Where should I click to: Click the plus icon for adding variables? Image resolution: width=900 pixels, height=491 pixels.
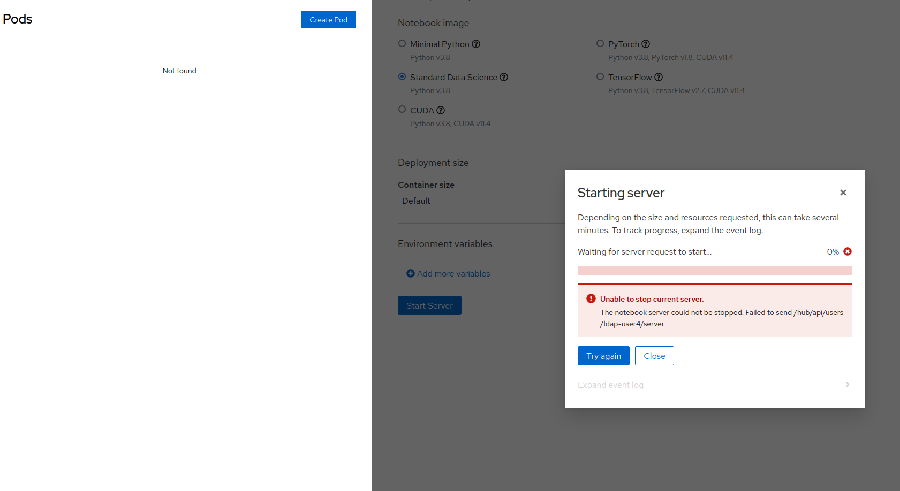coord(411,273)
